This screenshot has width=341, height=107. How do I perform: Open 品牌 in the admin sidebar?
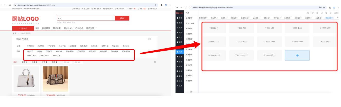pyautogui.click(x=179, y=57)
